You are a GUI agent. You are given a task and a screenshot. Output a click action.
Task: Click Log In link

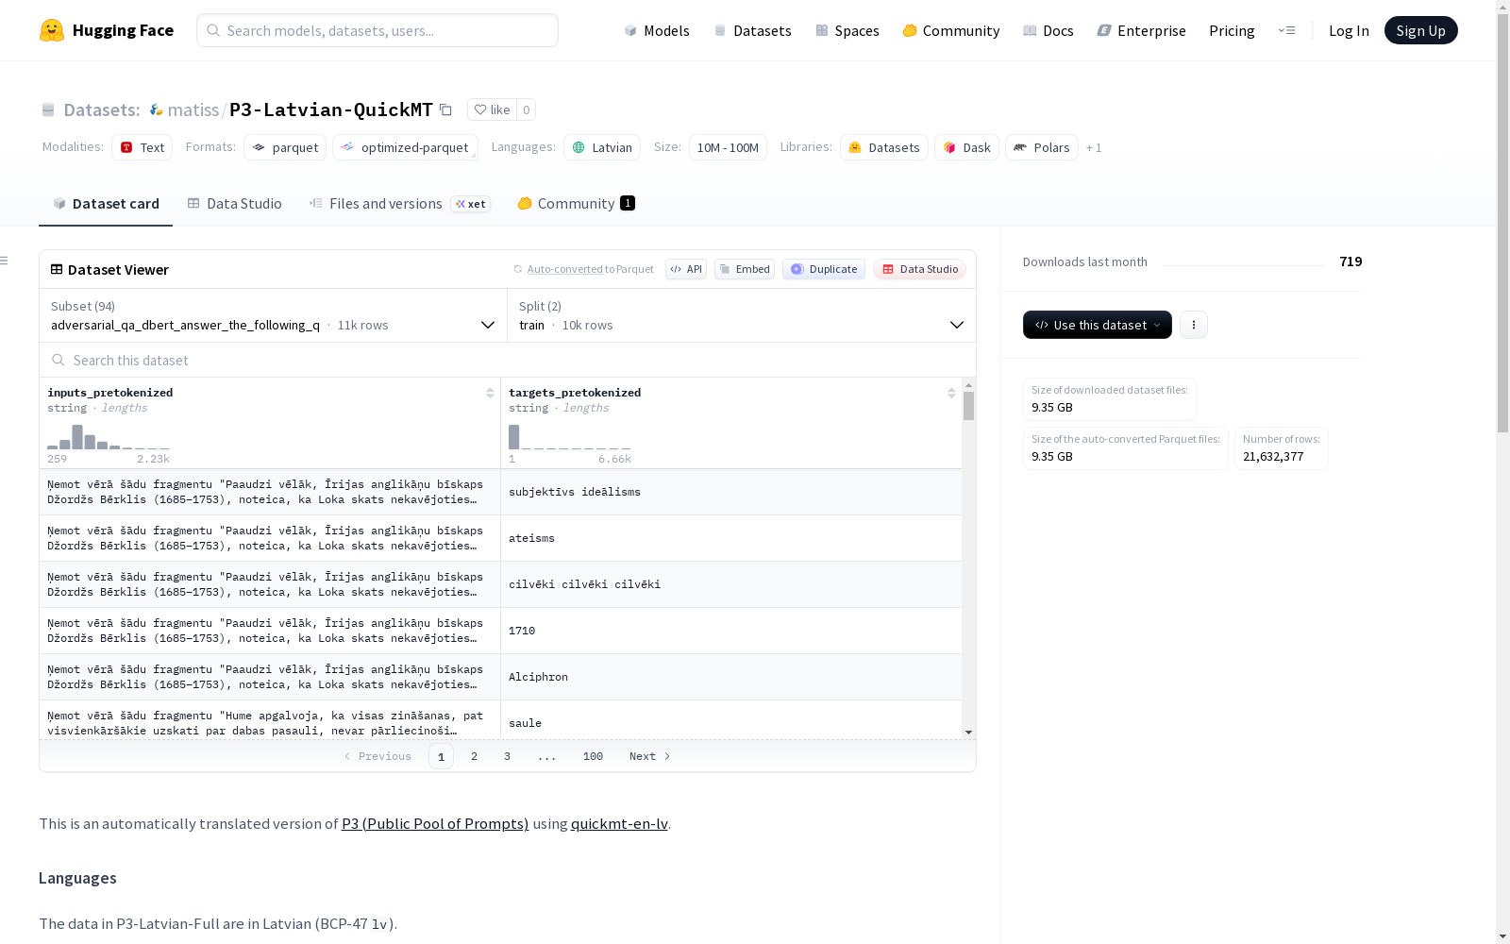pyautogui.click(x=1349, y=30)
